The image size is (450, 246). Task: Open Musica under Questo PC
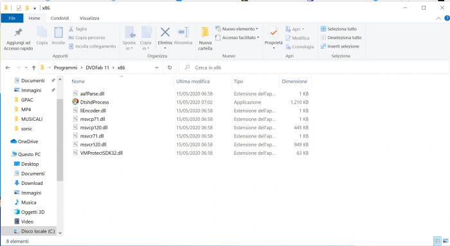(x=28, y=202)
